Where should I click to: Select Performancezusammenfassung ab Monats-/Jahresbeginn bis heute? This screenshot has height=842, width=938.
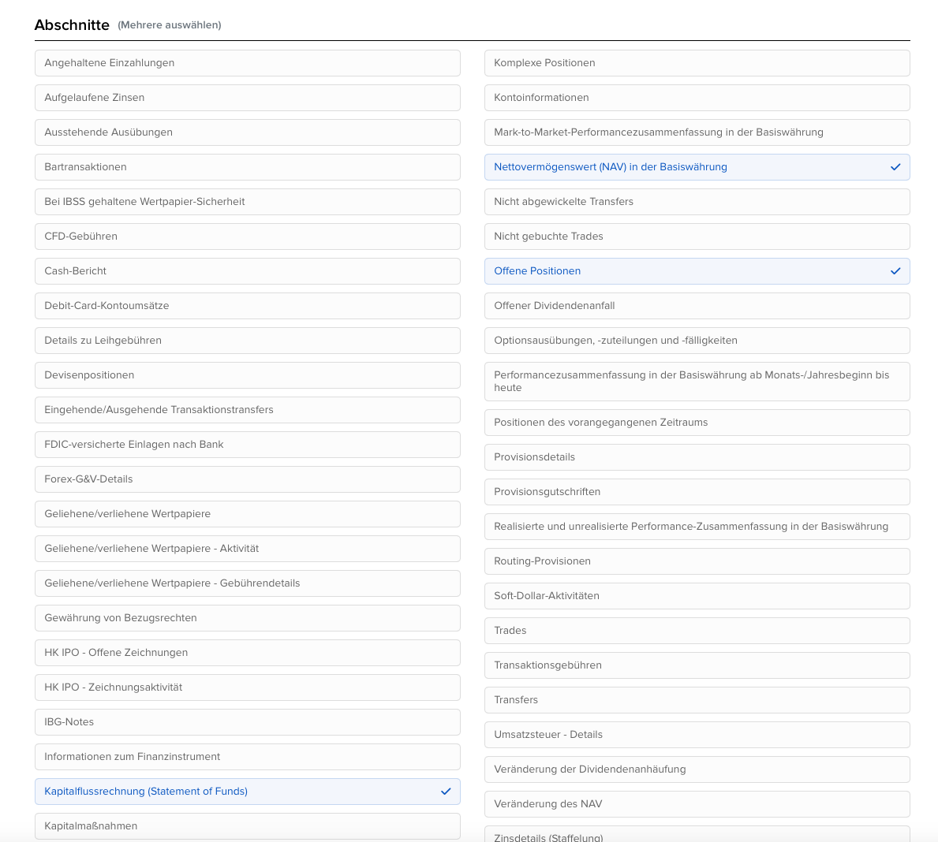coord(697,382)
